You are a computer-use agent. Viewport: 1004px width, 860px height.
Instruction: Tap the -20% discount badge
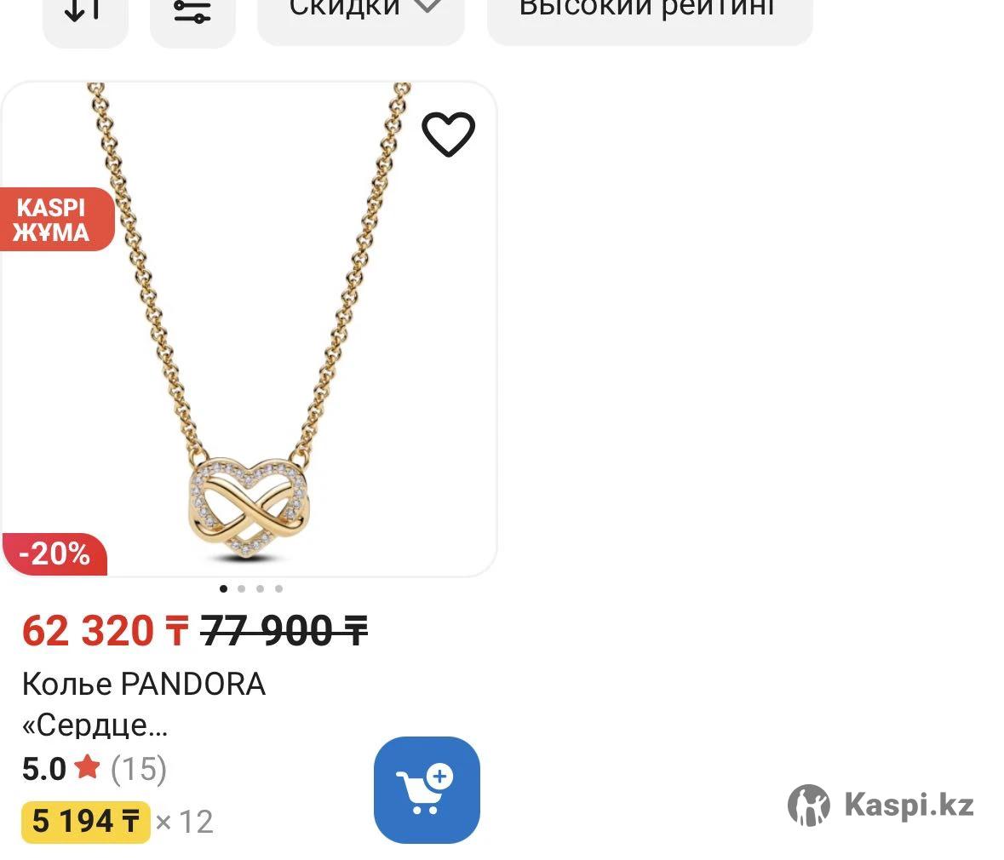click(55, 554)
